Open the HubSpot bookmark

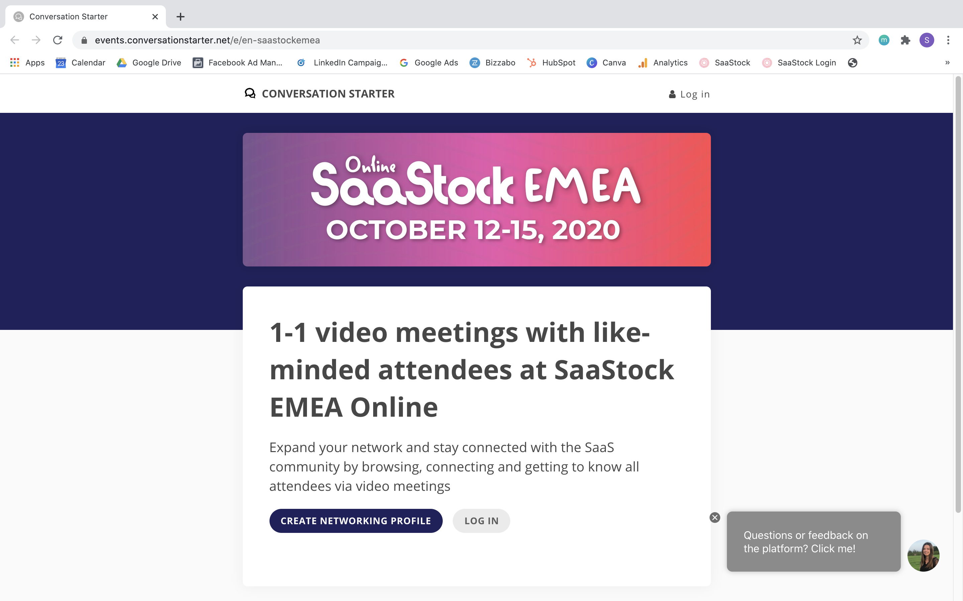tap(551, 63)
